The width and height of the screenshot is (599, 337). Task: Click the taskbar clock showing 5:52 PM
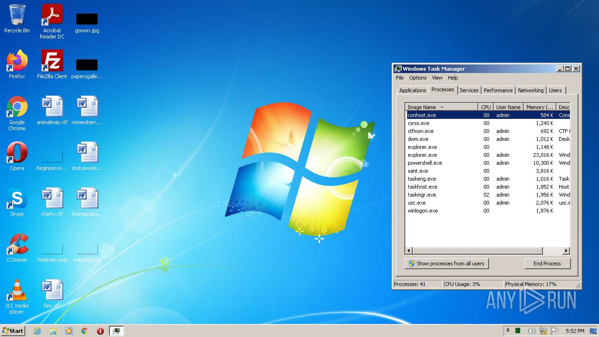coord(575,331)
